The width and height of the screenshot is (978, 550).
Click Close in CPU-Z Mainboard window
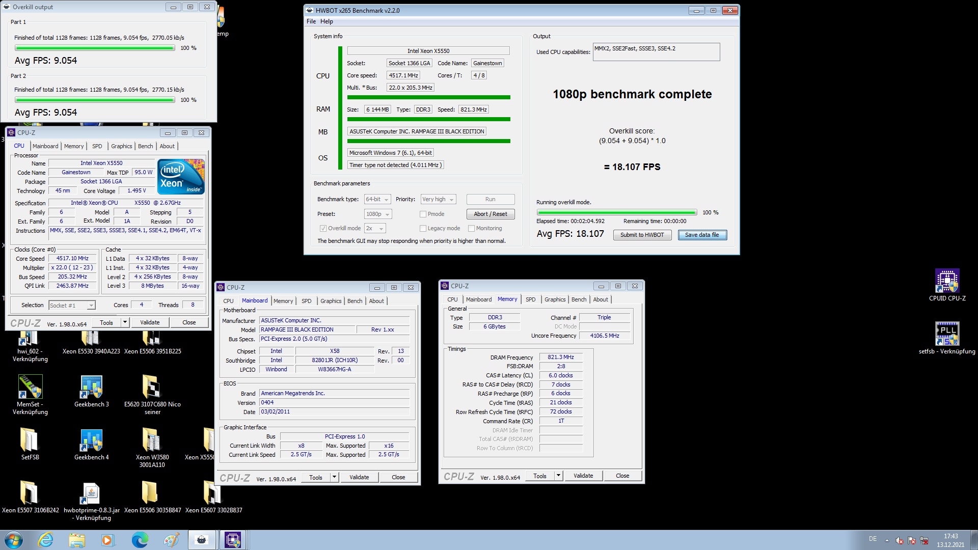click(x=398, y=477)
